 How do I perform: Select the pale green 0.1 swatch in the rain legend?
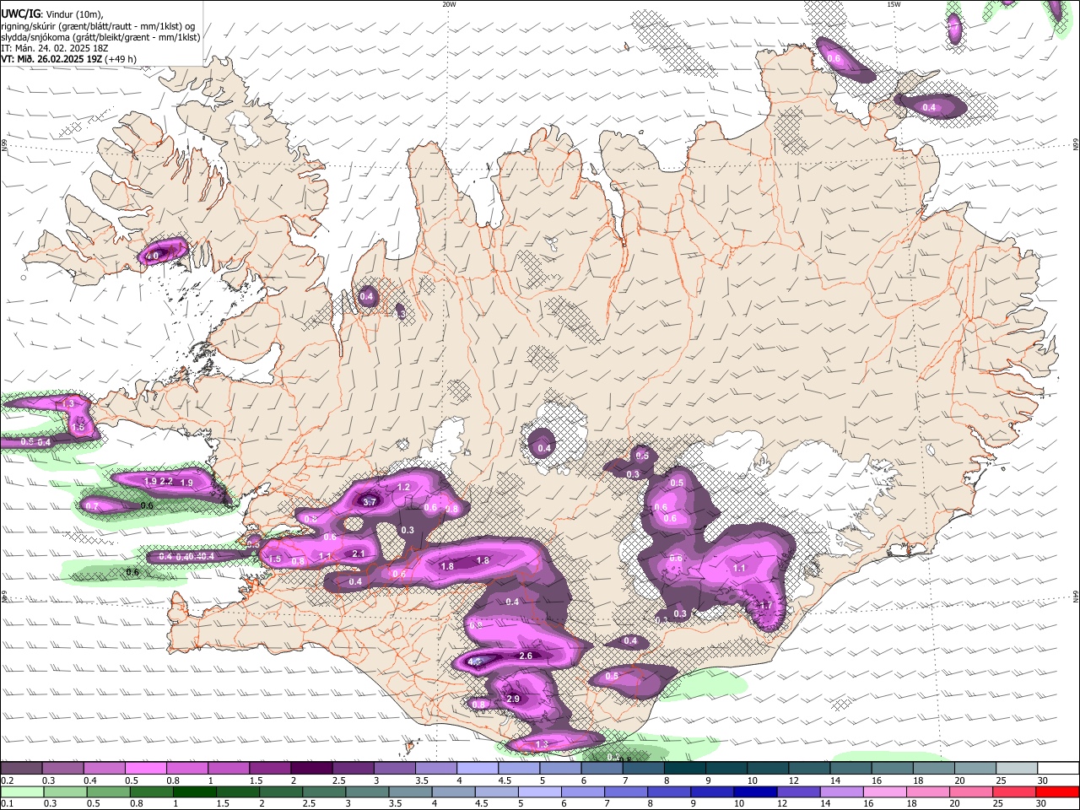(x=21, y=791)
